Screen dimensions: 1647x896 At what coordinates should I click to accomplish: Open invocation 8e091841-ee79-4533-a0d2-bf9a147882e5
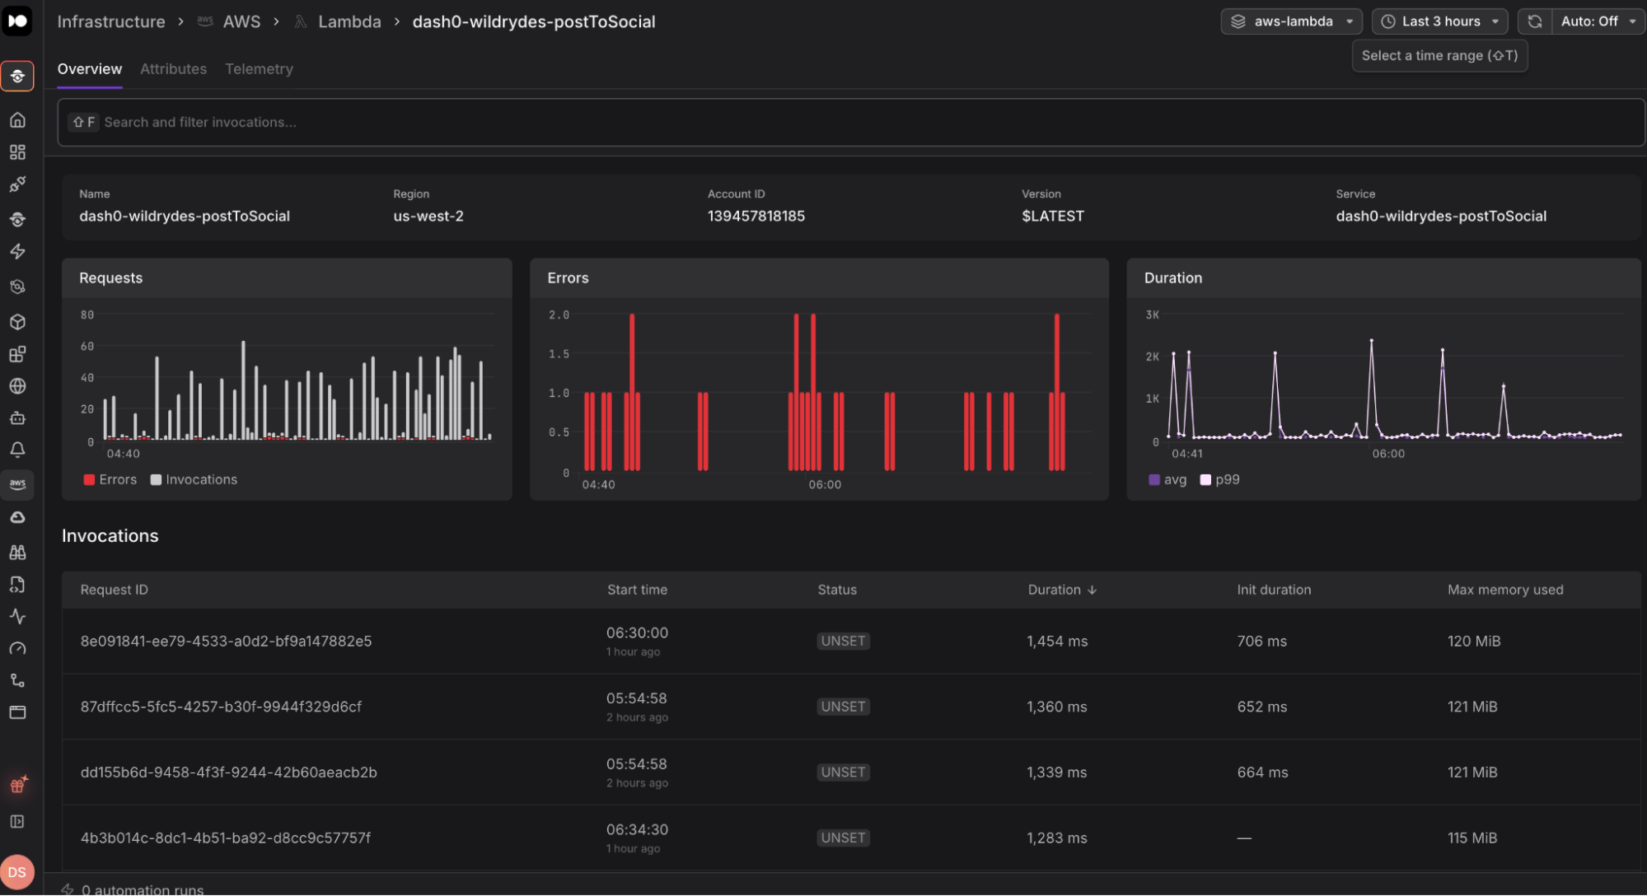click(226, 642)
